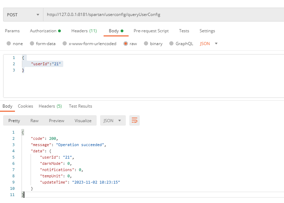Image resolution: width=284 pixels, height=203 pixels.
Task: Select the 'none' body type radio
Action: (9, 44)
